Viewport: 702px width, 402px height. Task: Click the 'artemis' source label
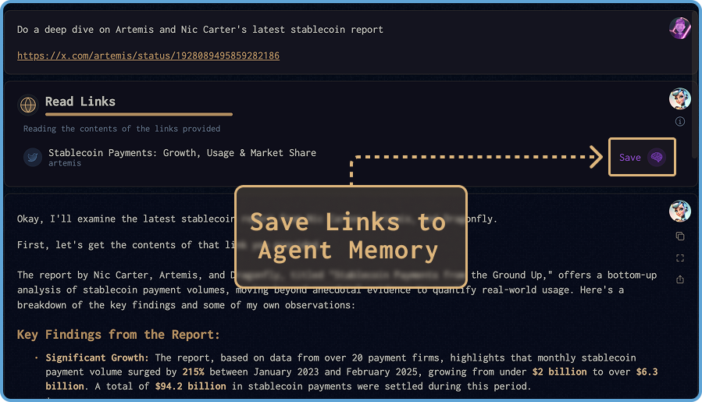(x=65, y=163)
